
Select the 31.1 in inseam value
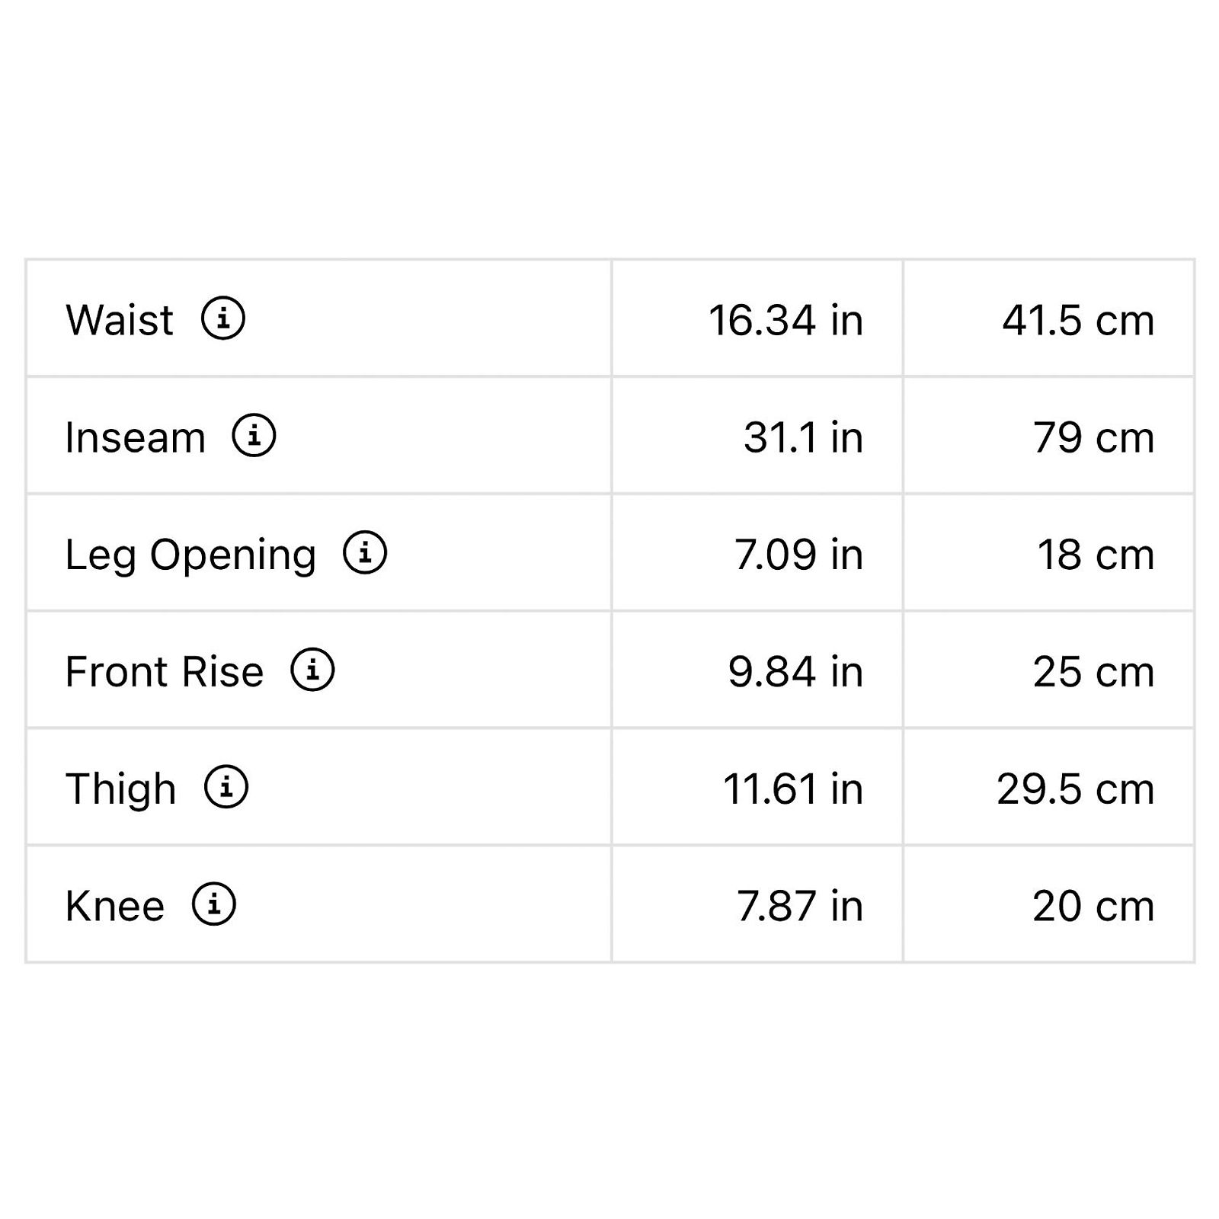pos(804,437)
